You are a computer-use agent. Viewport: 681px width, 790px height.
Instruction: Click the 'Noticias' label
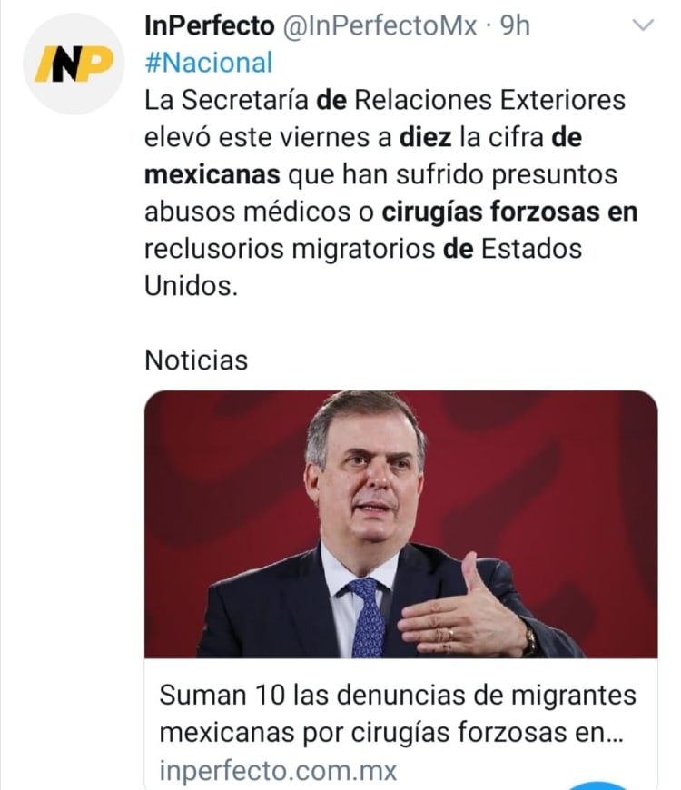(x=196, y=360)
